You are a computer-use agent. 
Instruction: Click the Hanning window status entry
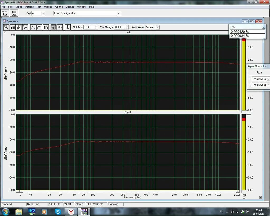click(x=115, y=204)
